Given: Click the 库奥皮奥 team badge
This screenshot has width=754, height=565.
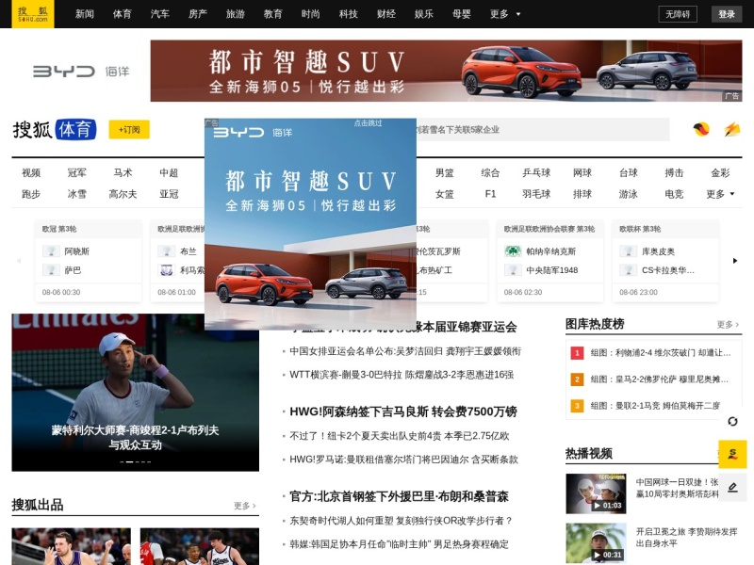Looking at the screenshot, I should coord(628,251).
